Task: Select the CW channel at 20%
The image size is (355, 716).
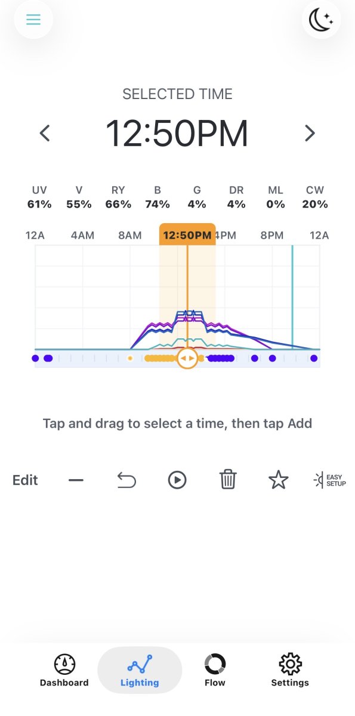Action: point(315,197)
